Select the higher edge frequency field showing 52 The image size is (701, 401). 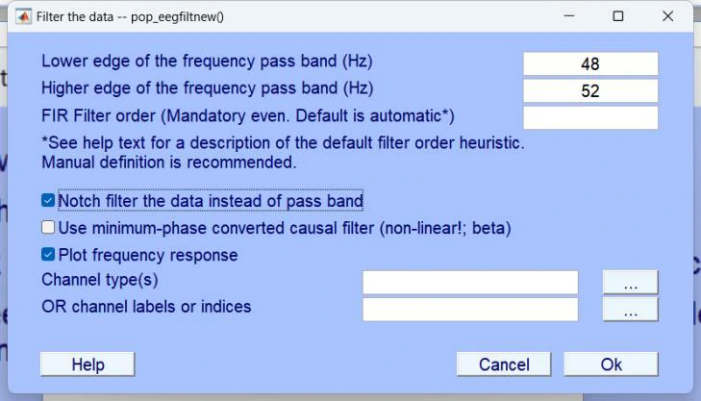[x=590, y=90]
